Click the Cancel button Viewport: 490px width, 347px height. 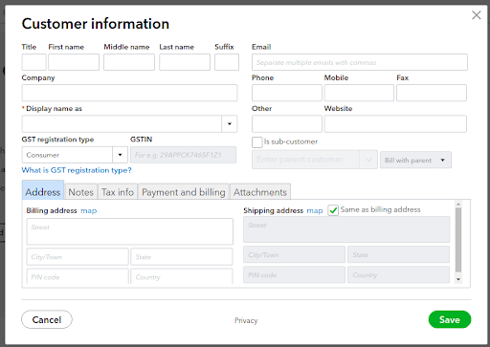click(47, 319)
